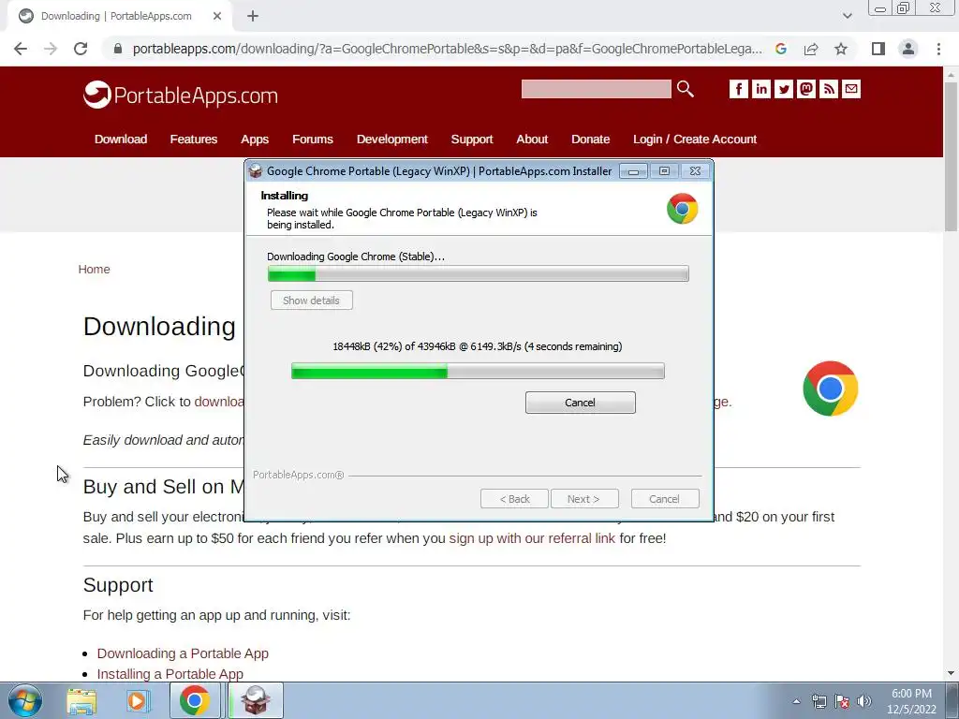Open the email newsletter icon
The width and height of the screenshot is (959, 719).
tap(850, 89)
